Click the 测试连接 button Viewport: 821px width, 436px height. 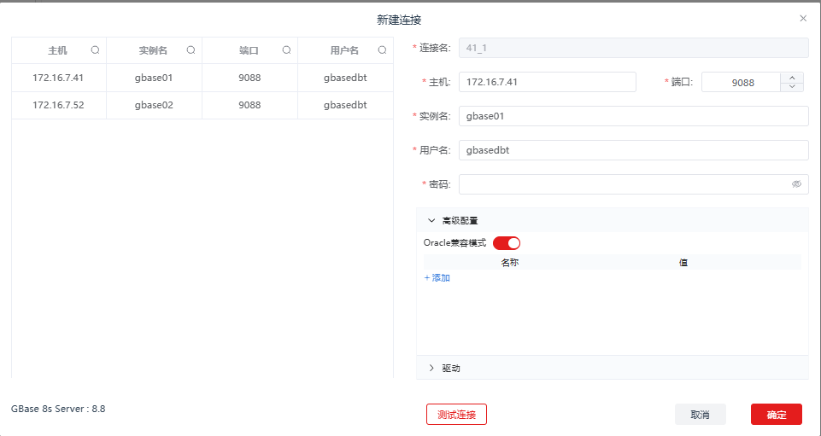click(x=456, y=415)
